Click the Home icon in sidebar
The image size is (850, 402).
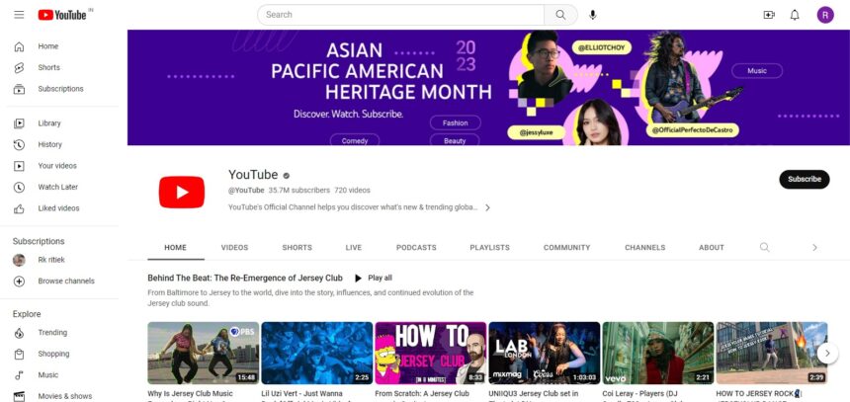point(19,46)
